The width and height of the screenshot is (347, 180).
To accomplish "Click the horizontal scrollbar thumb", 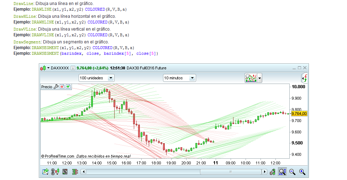I will click(x=231, y=172).
